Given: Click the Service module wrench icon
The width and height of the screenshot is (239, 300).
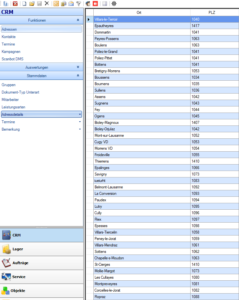Looking at the screenshot, I should tap(6, 277).
